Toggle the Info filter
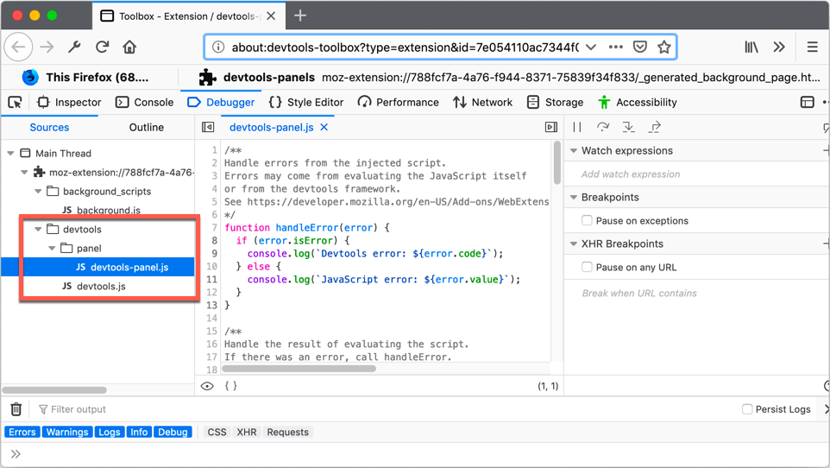 (x=139, y=432)
